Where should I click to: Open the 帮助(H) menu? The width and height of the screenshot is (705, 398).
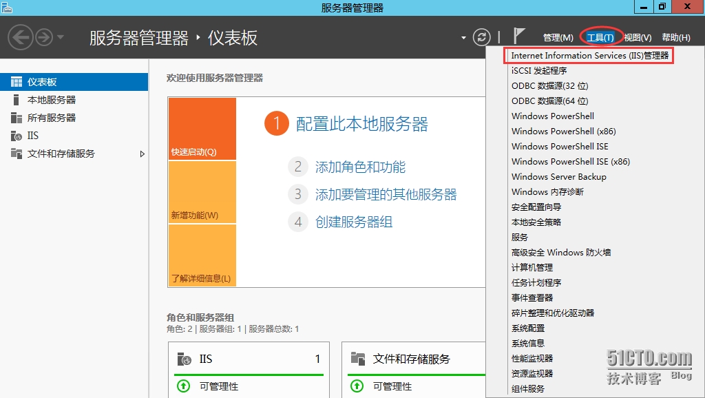[676, 38]
